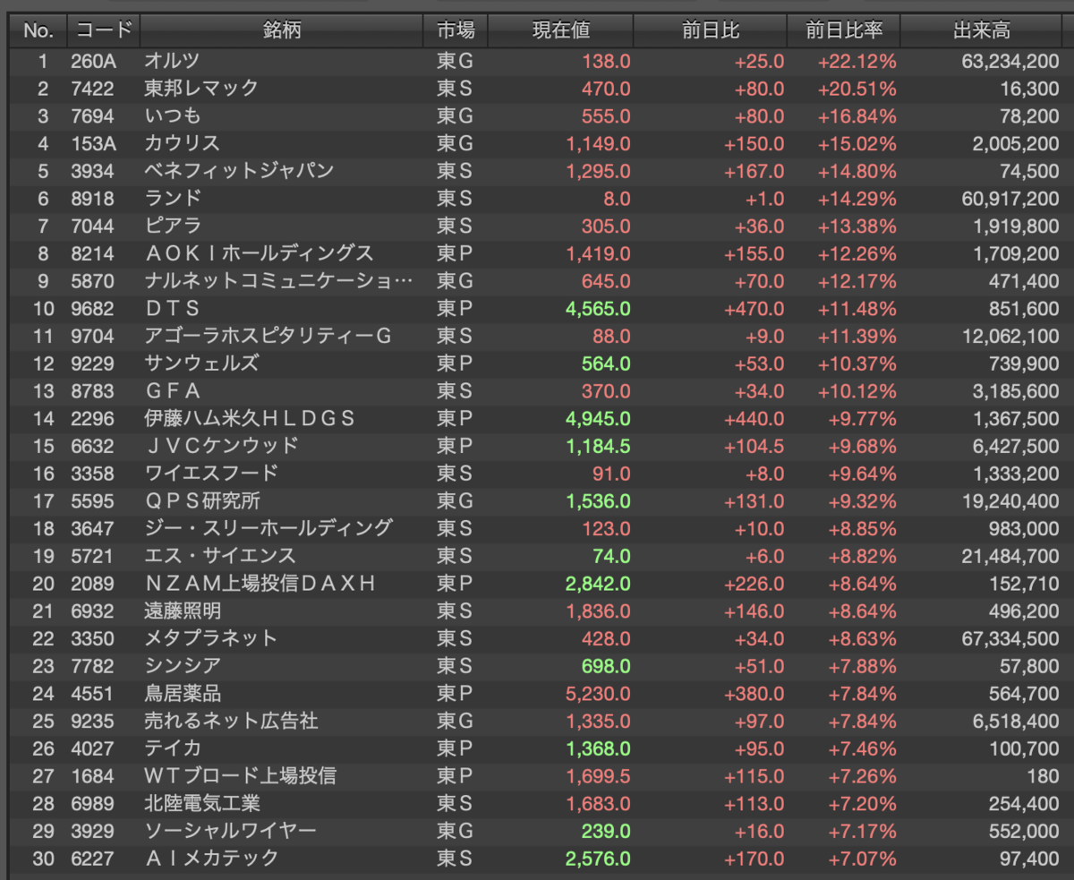1074x880 pixels.
Task: Select ＡＯＫＩホールディングス stock name
Action: pyautogui.click(x=259, y=253)
